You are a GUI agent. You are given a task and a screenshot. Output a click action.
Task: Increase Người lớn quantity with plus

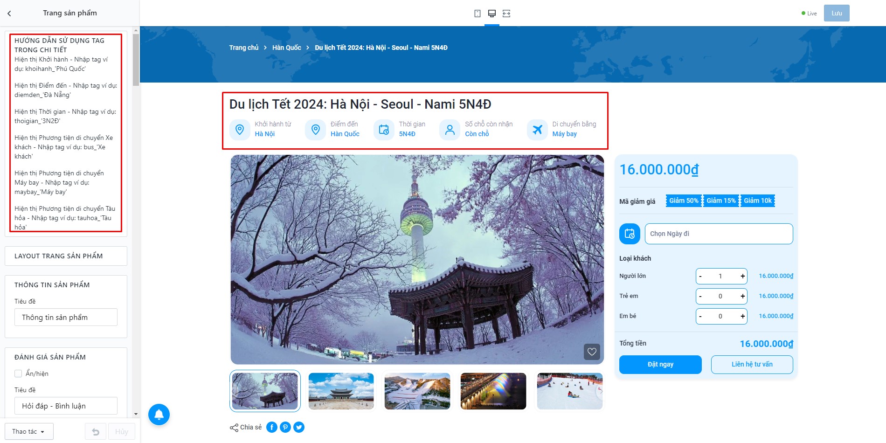[x=742, y=276]
